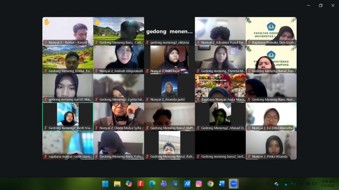Launch Copilot from the taskbar
The image size is (339, 190).
coord(128,184)
